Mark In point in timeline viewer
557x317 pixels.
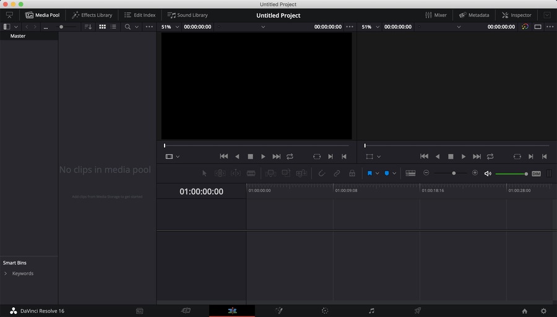coord(531,156)
